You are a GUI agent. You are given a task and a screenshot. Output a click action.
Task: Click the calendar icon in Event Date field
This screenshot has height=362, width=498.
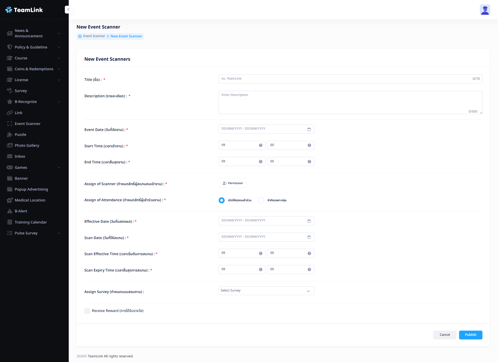click(309, 129)
